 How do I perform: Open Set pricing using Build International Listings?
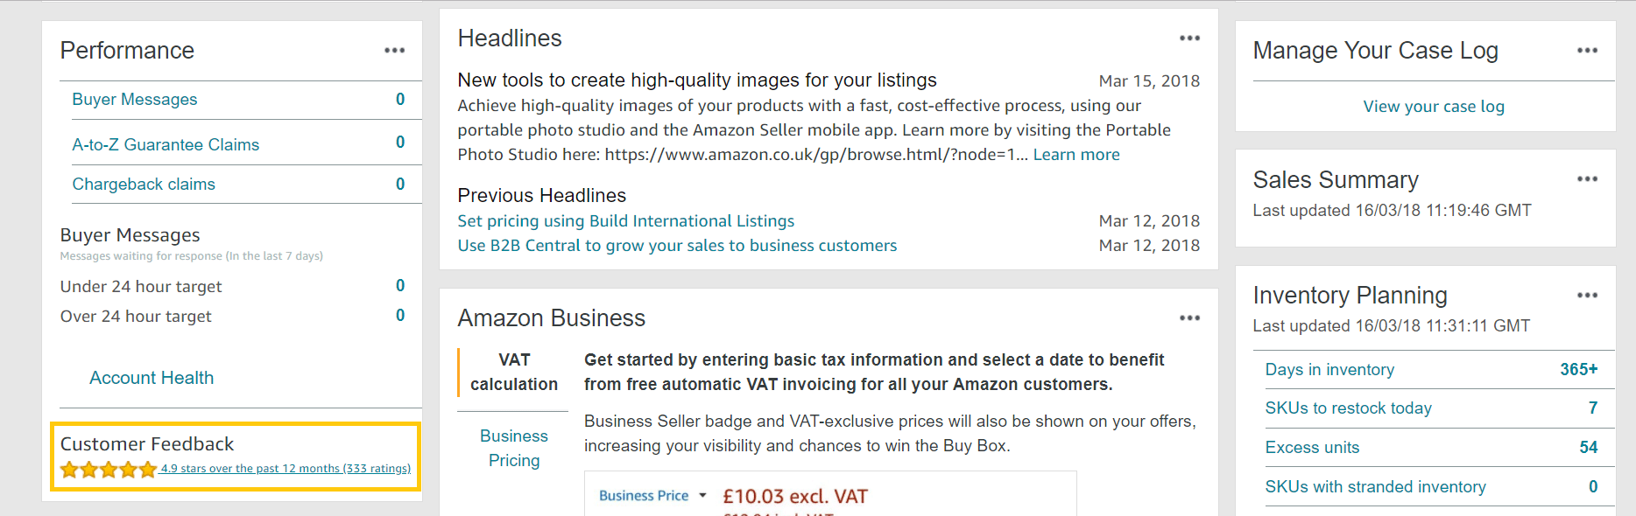point(626,221)
